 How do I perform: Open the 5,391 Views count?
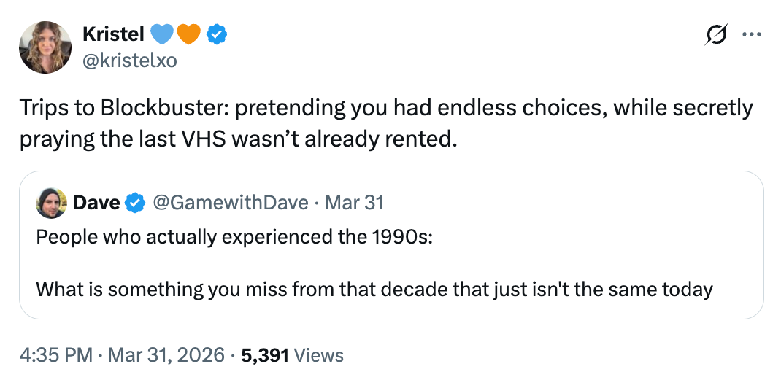pyautogui.click(x=291, y=355)
